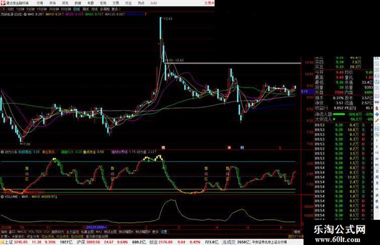Select the 主力监控 indicator tab
This screenshot has width=380, height=245.
72,232
